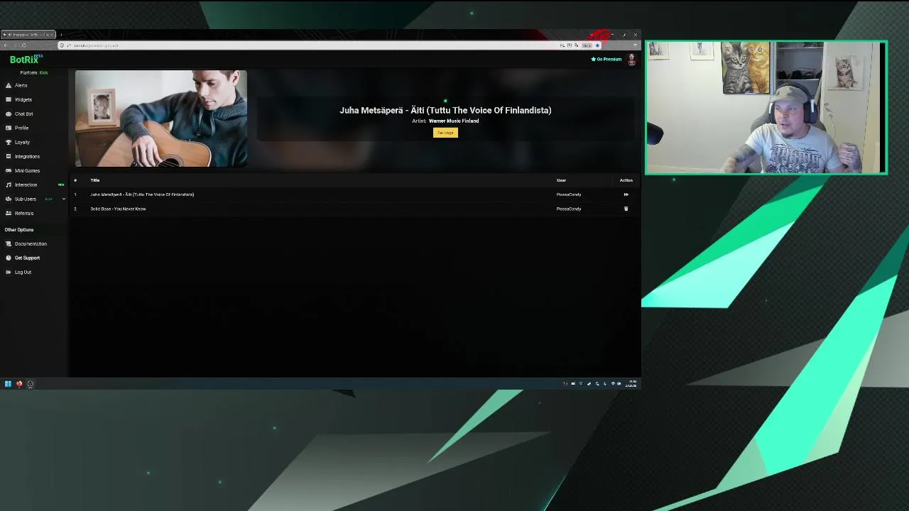Open the Chat Bot robot icon
909x511 pixels.
tap(9, 114)
